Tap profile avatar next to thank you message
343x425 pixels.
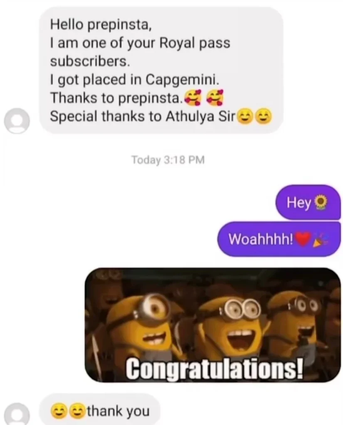[x=17, y=414]
